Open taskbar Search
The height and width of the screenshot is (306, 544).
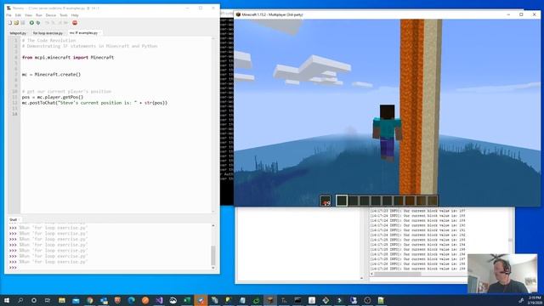(x=20, y=300)
